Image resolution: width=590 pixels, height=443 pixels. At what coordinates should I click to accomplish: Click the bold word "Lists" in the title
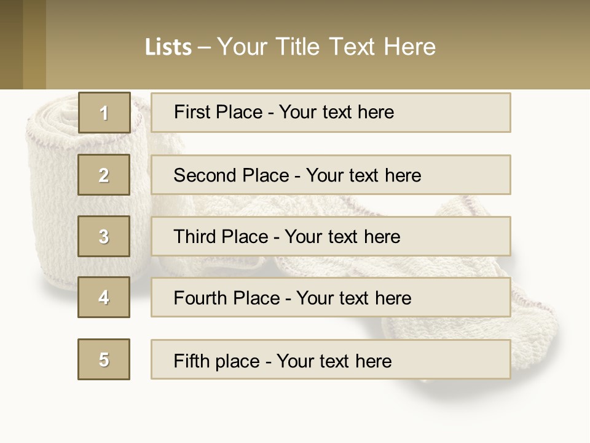click(x=168, y=47)
